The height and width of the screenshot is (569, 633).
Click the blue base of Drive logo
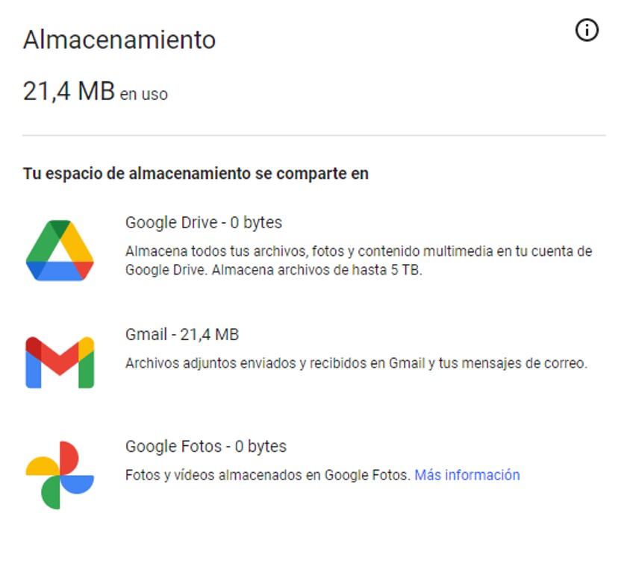60,271
